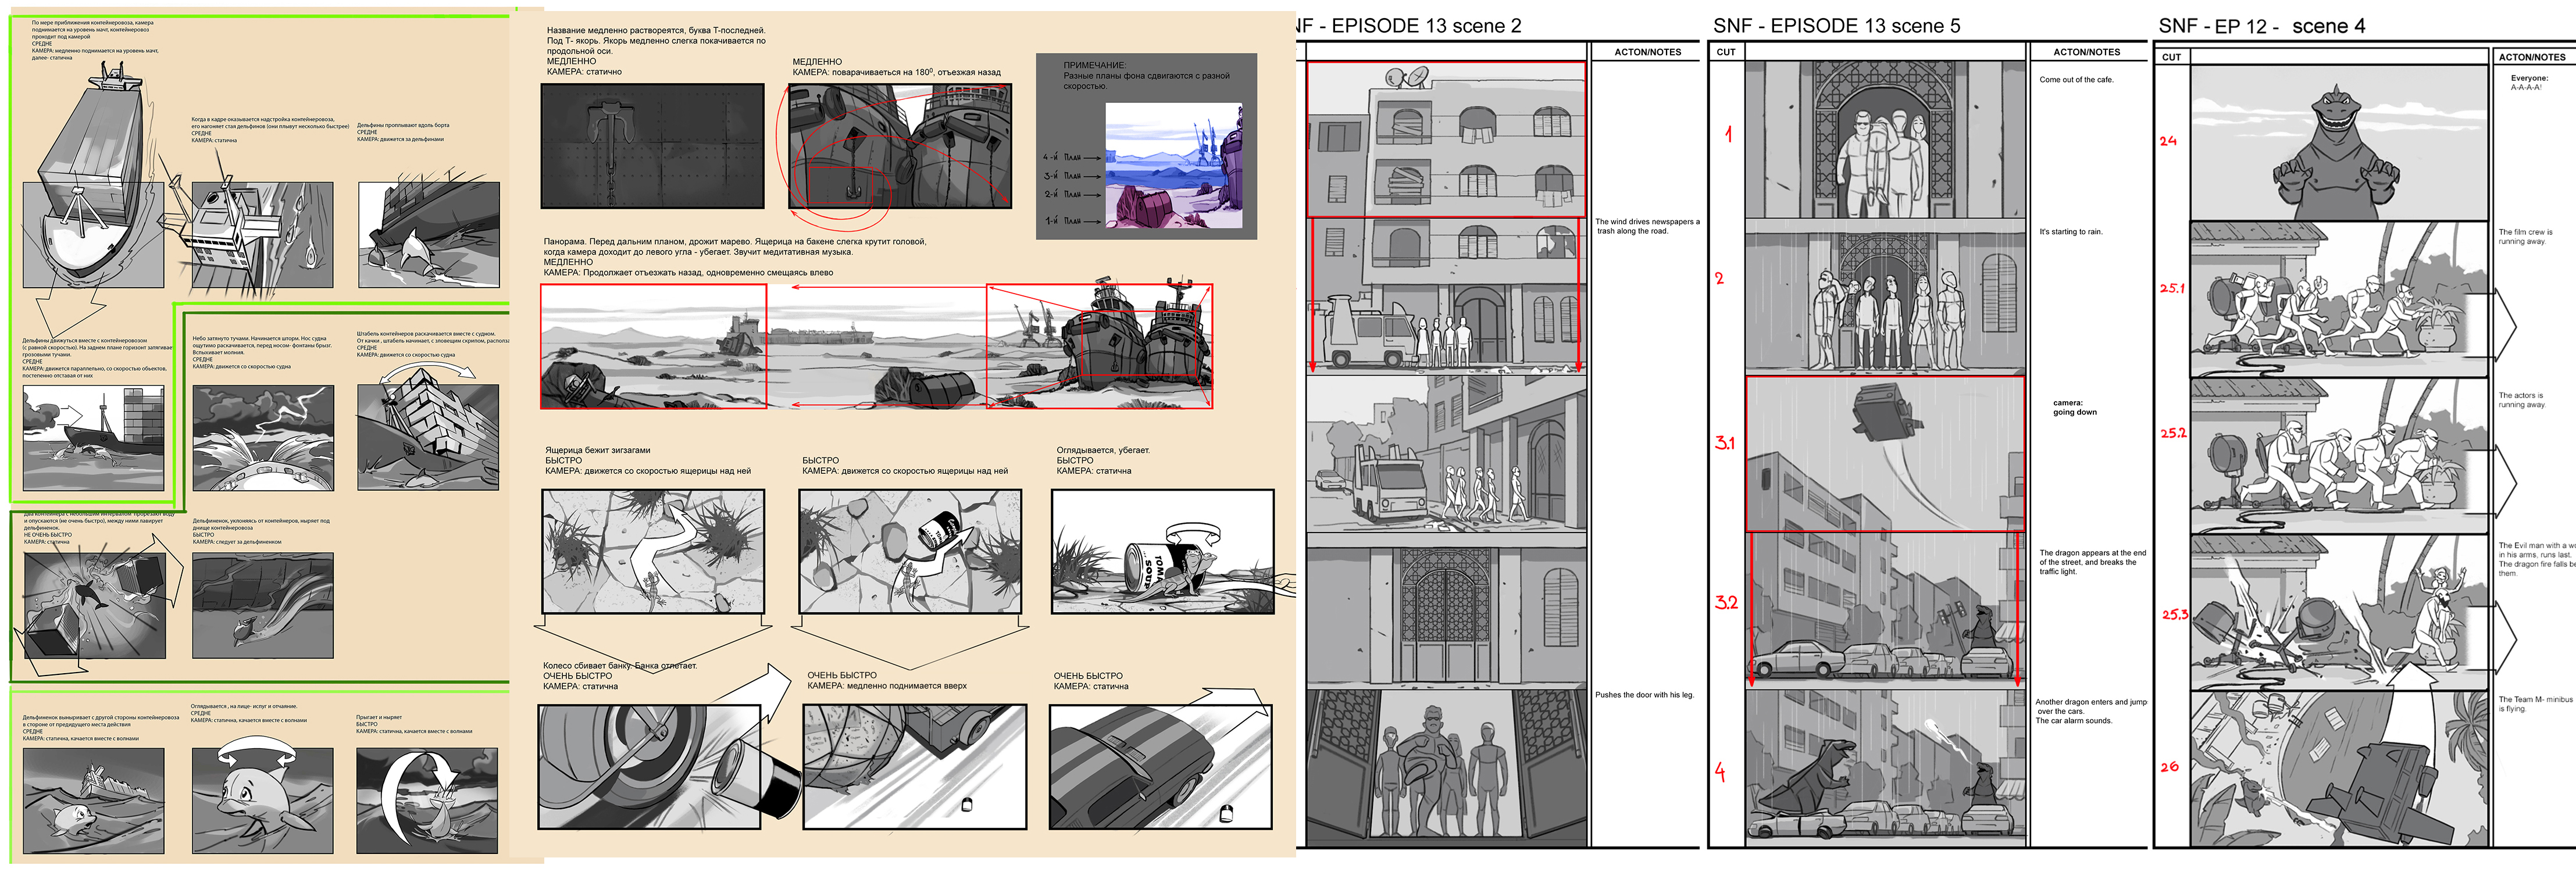The width and height of the screenshot is (2576, 872).
Task: Click the 'SNF - EPISODE 13 scene 5' title
Action: pyautogui.click(x=1836, y=26)
